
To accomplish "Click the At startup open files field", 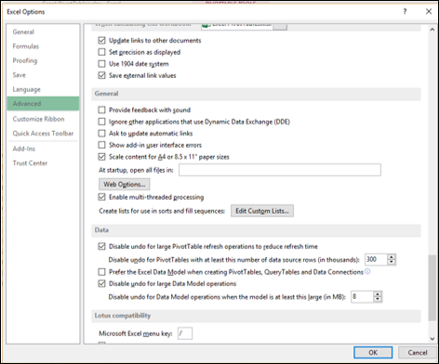I will point(280,170).
